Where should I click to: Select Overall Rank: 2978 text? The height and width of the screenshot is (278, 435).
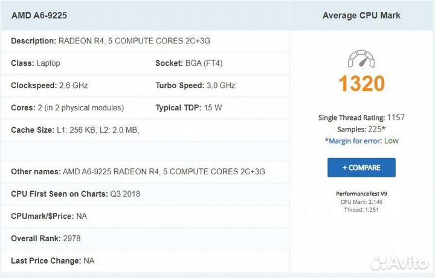tap(46, 238)
